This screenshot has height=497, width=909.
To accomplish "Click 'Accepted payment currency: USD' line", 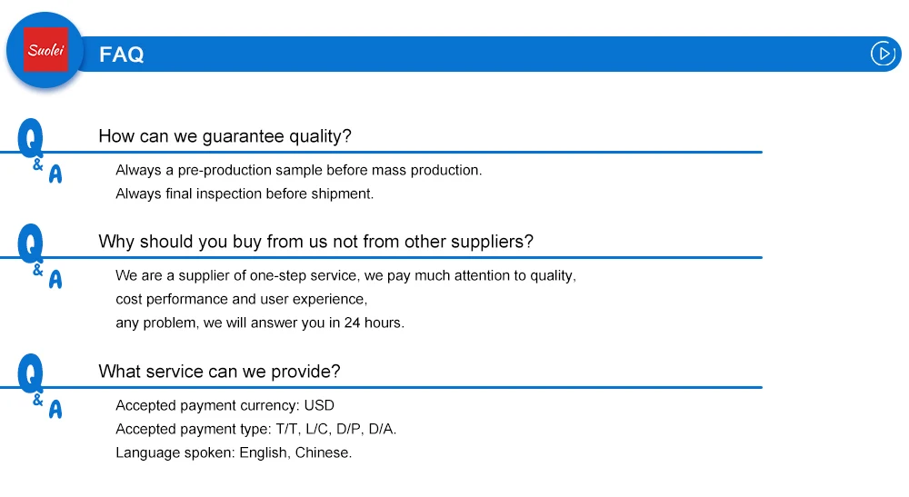I will click(225, 405).
